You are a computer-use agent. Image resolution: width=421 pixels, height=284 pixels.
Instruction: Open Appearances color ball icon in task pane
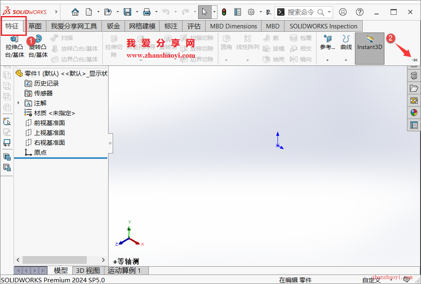tap(414, 113)
